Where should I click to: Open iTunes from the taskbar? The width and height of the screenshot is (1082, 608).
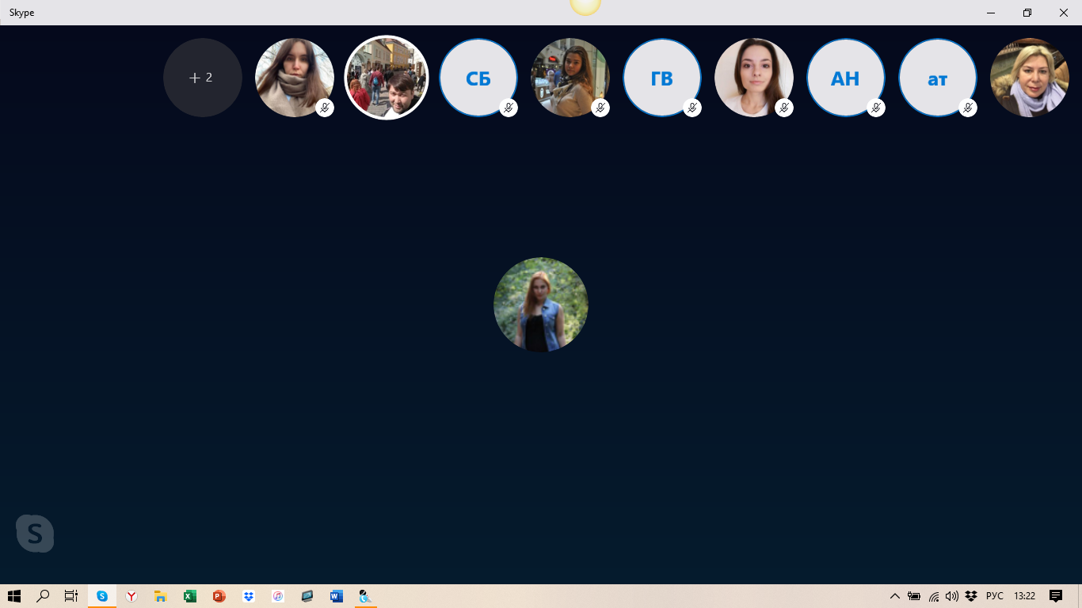tap(278, 596)
